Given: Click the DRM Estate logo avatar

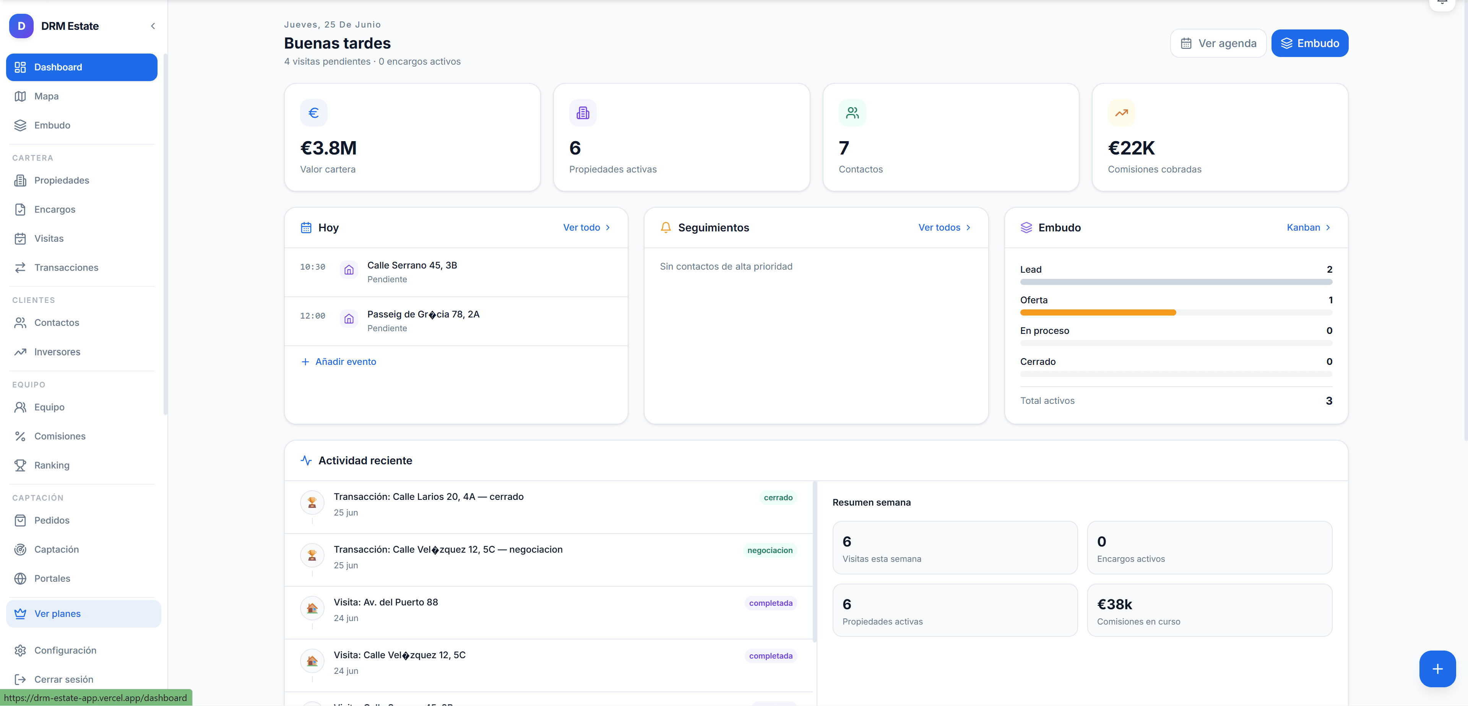Looking at the screenshot, I should coord(21,26).
